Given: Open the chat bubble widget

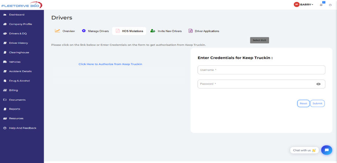Looking at the screenshot, I should tap(327, 150).
